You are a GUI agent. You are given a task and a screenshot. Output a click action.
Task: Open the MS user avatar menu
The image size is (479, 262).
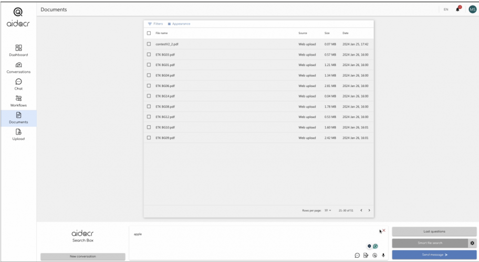[x=472, y=9]
